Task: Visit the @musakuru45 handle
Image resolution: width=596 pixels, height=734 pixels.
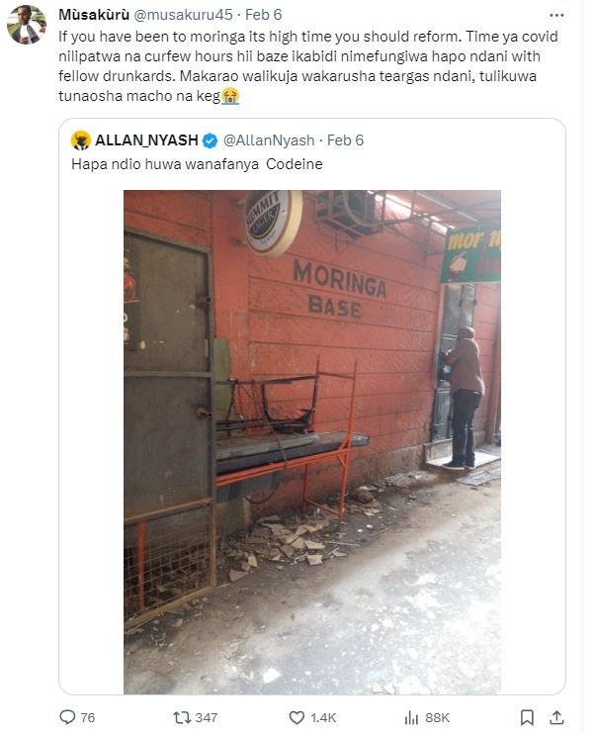Action: click(x=184, y=15)
